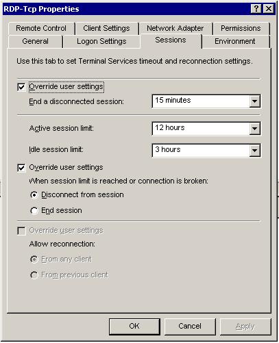Click the OK button
Screen dimensions: 279x343
click(134, 326)
